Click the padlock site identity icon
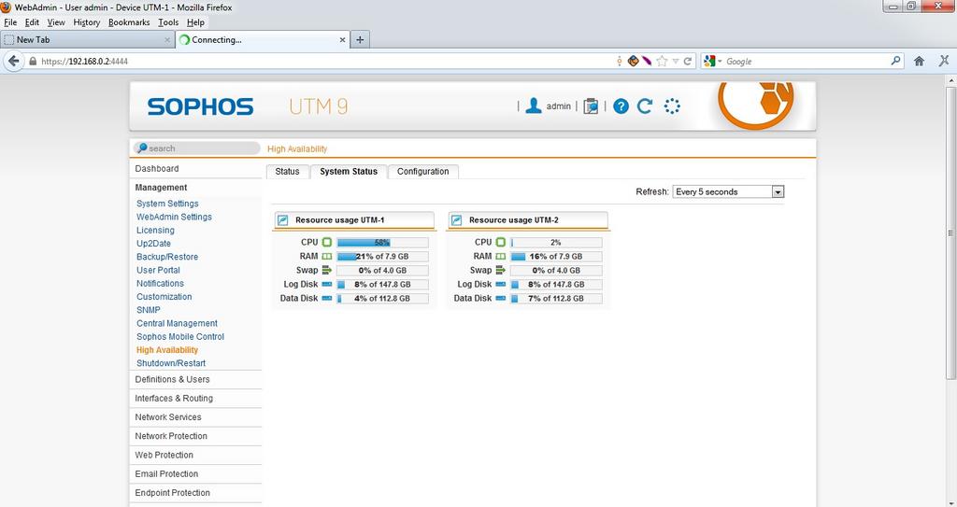The width and height of the screenshot is (957, 507). point(33,61)
